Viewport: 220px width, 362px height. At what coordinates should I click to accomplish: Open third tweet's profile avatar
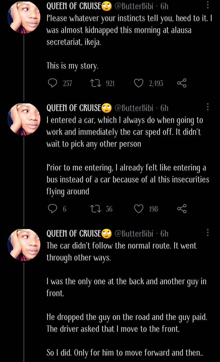(24, 245)
